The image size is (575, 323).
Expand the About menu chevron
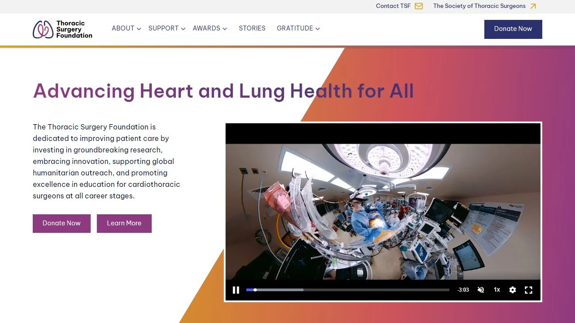139,29
